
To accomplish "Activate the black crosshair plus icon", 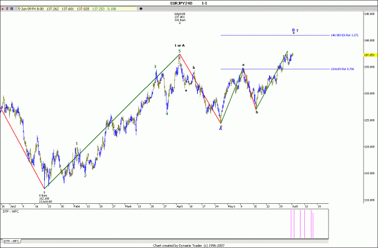I will click(141, 8).
